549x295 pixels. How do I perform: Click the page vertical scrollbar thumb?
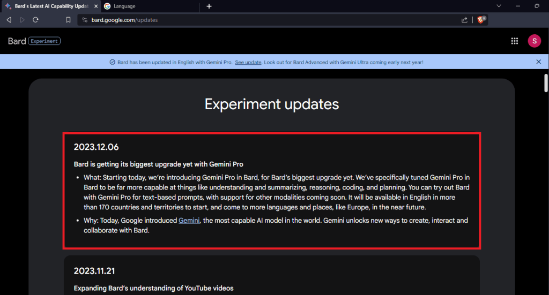click(x=546, y=83)
